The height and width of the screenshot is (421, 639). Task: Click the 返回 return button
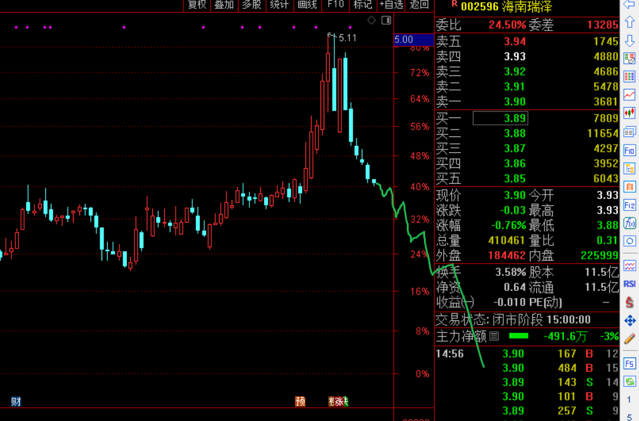pyautogui.click(x=419, y=4)
